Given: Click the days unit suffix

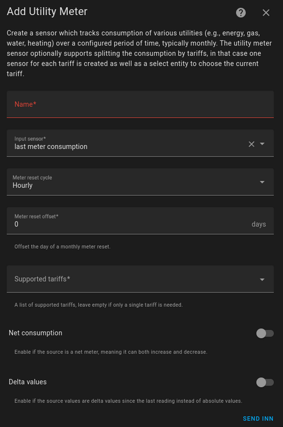Looking at the screenshot, I should pyautogui.click(x=259, y=224).
